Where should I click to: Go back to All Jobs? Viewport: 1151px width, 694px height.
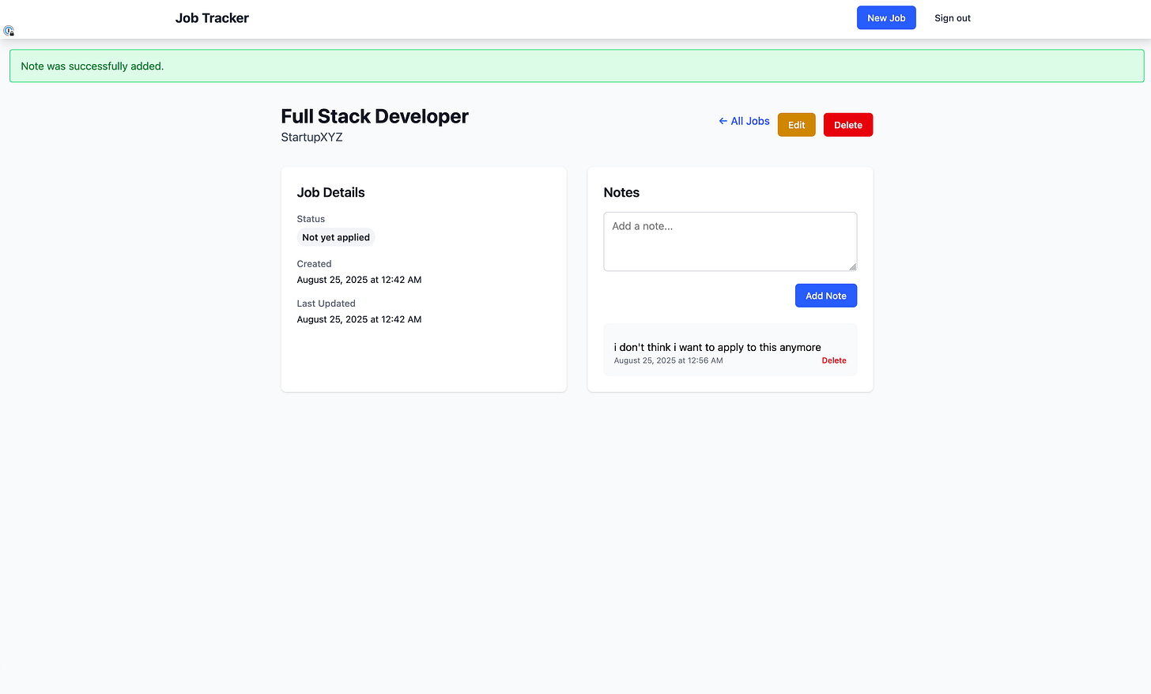744,121
